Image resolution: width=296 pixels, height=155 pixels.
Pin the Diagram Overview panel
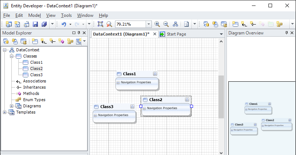tap(287, 33)
